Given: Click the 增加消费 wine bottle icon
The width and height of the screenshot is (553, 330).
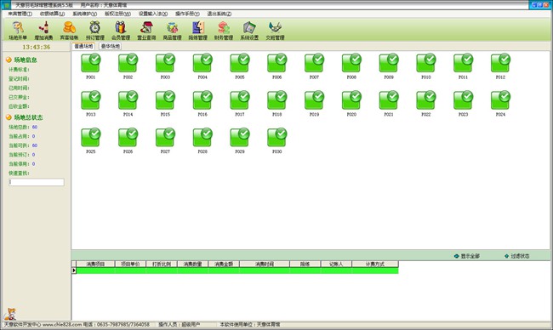Looking at the screenshot, I should coord(43,31).
